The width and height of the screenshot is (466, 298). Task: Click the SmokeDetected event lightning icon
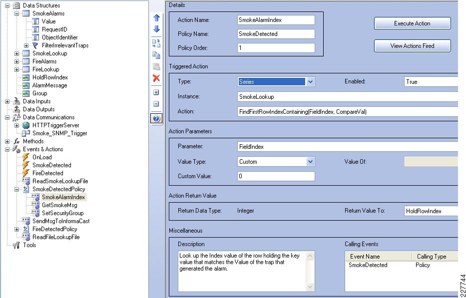click(x=26, y=165)
